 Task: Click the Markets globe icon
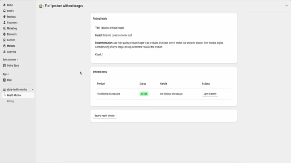click(4, 46)
